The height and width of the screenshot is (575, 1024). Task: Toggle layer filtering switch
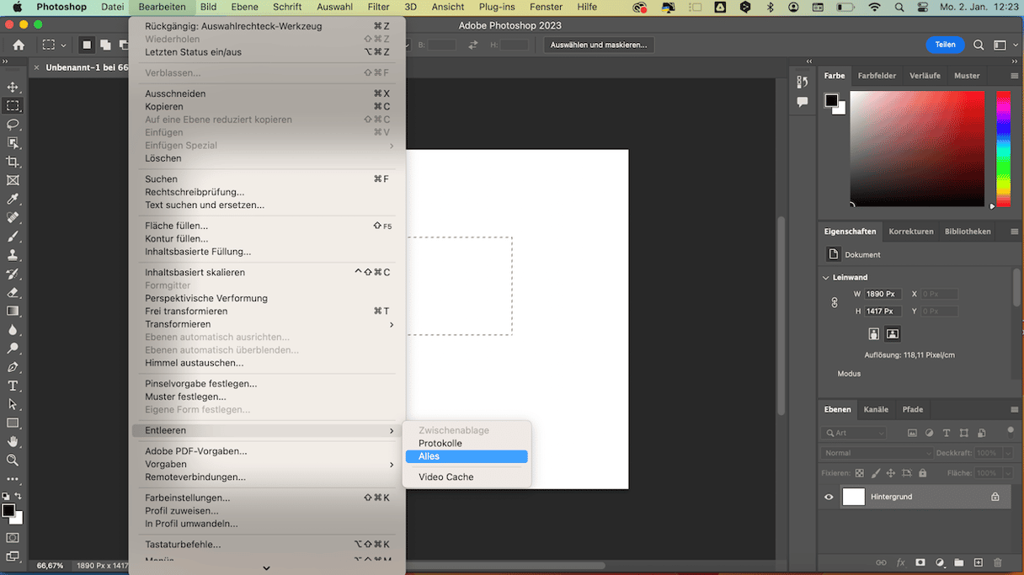[1010, 431]
